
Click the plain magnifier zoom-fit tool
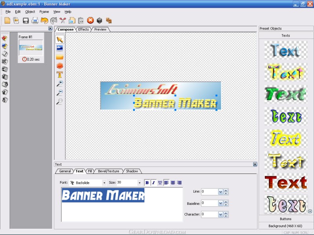click(60, 101)
